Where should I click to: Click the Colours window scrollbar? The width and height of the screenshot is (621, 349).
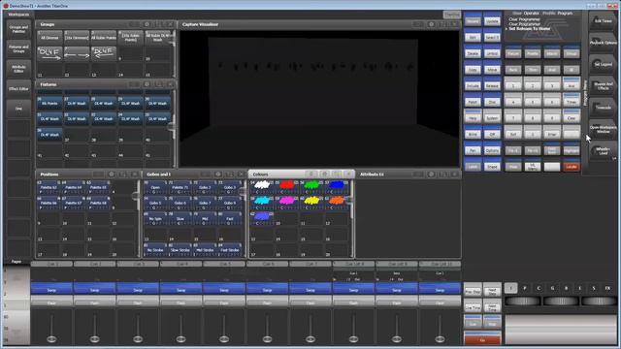(351, 218)
